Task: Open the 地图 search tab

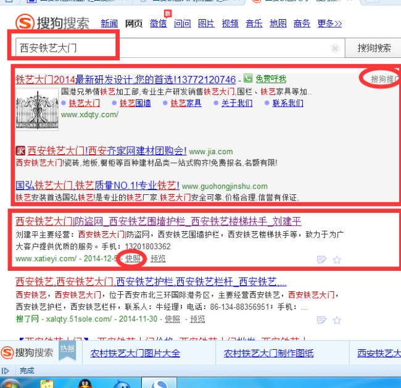Action: 278,23
